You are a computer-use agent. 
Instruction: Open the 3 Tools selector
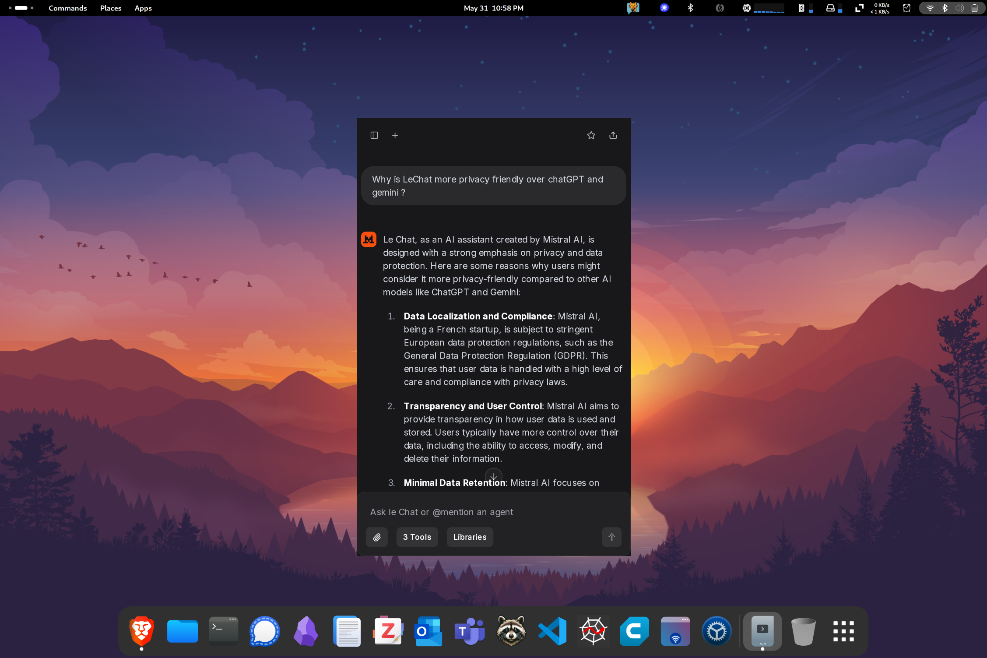pos(417,537)
